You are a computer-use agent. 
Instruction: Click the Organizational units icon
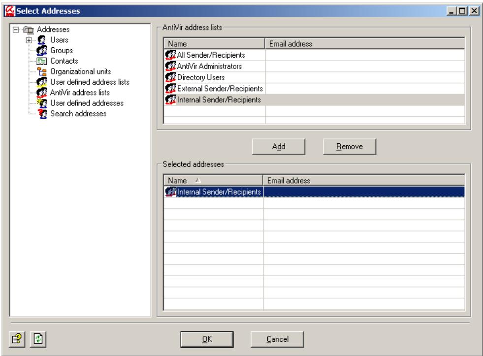coord(41,71)
